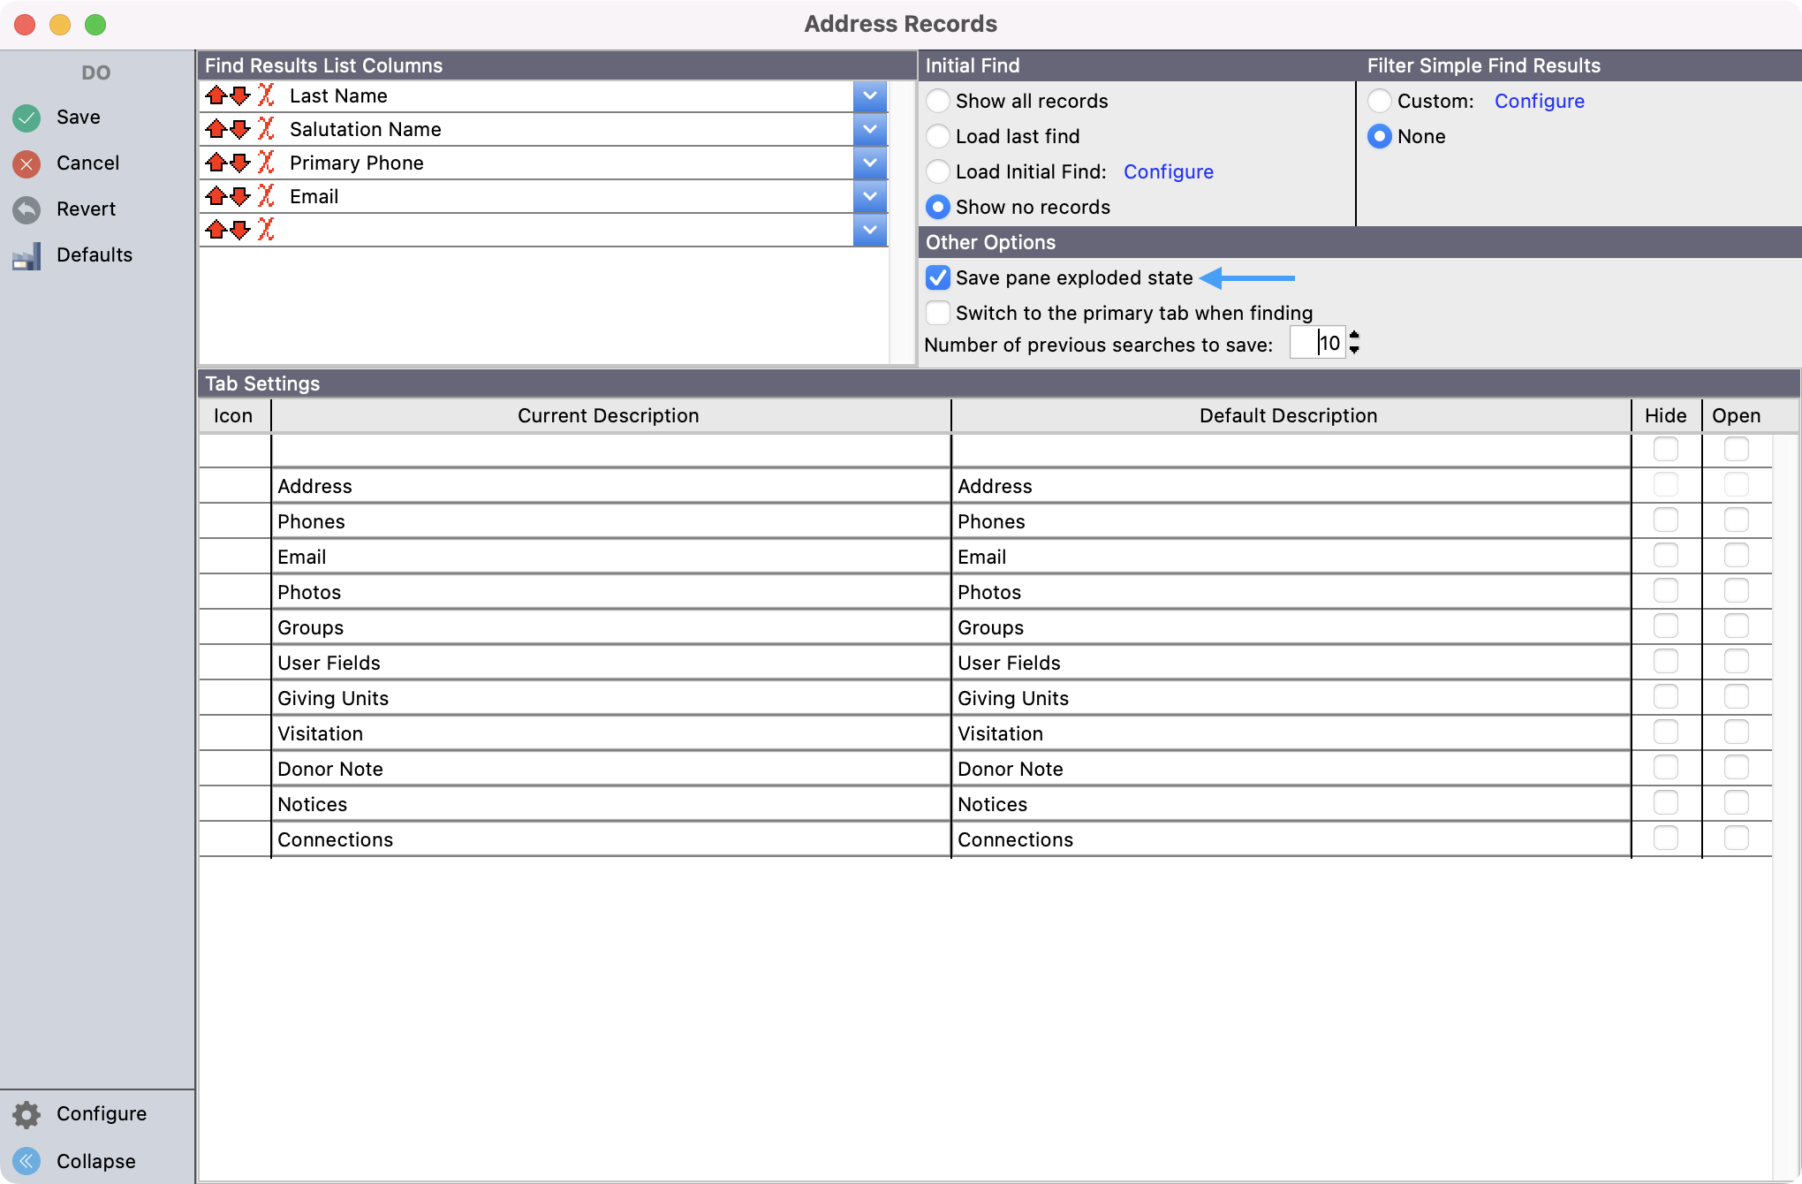The height and width of the screenshot is (1184, 1802).
Task: Click the Configure gear icon in sidebar
Action: (26, 1114)
